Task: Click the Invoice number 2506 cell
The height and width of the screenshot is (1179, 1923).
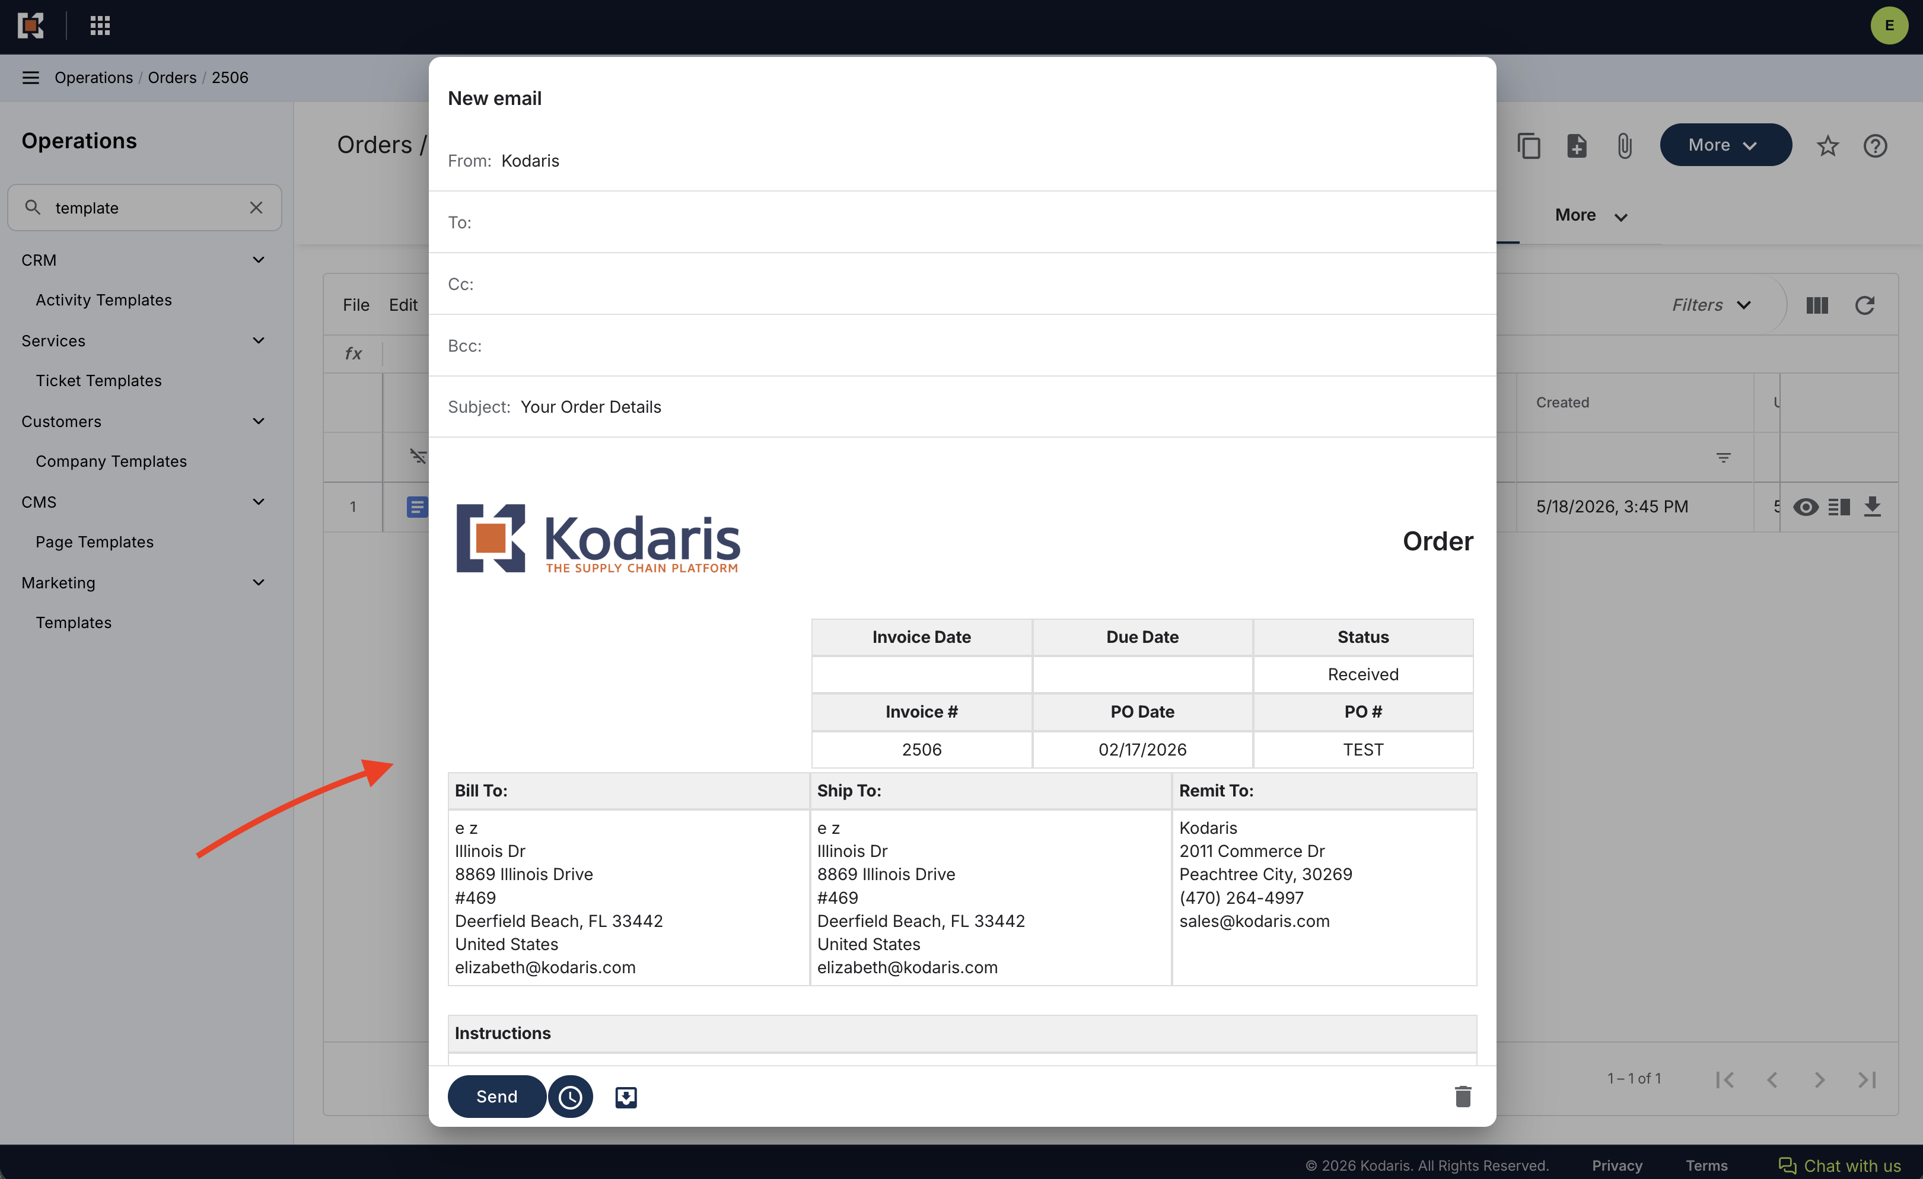Action: [922, 749]
